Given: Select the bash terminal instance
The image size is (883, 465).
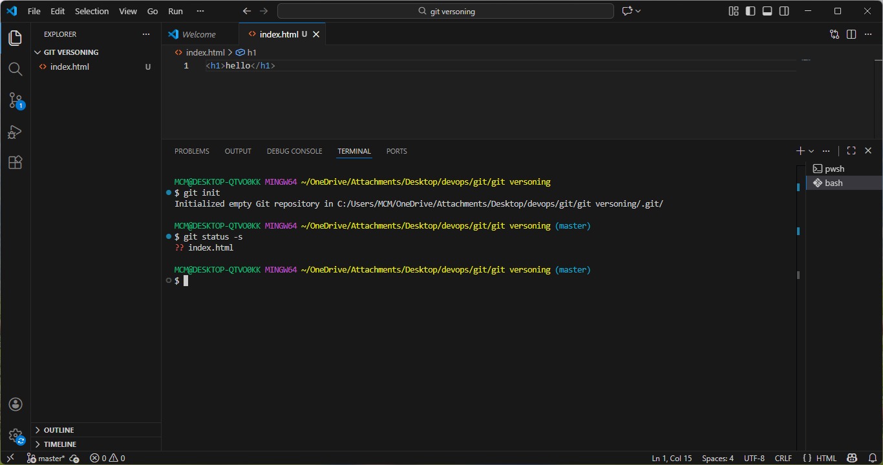Looking at the screenshot, I should 844,183.
